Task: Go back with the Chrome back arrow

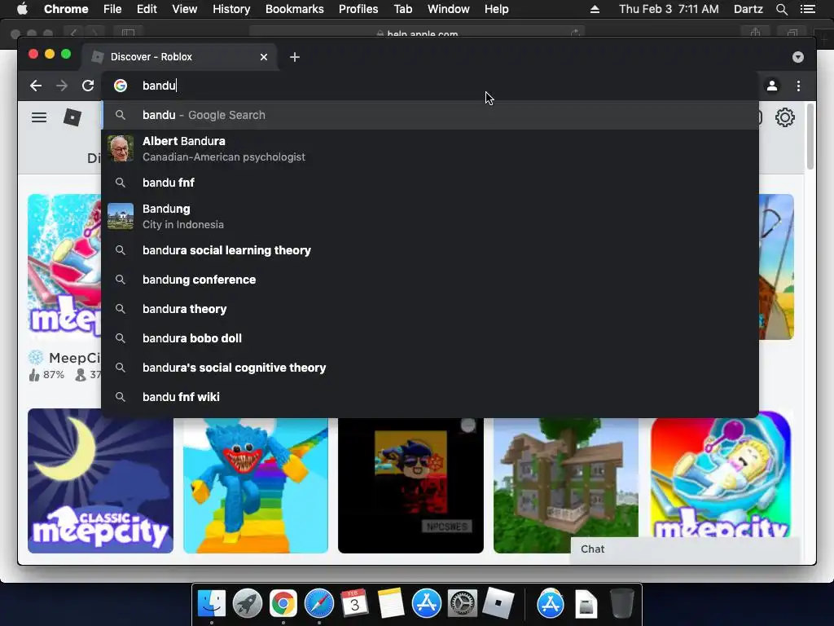Action: (x=36, y=86)
